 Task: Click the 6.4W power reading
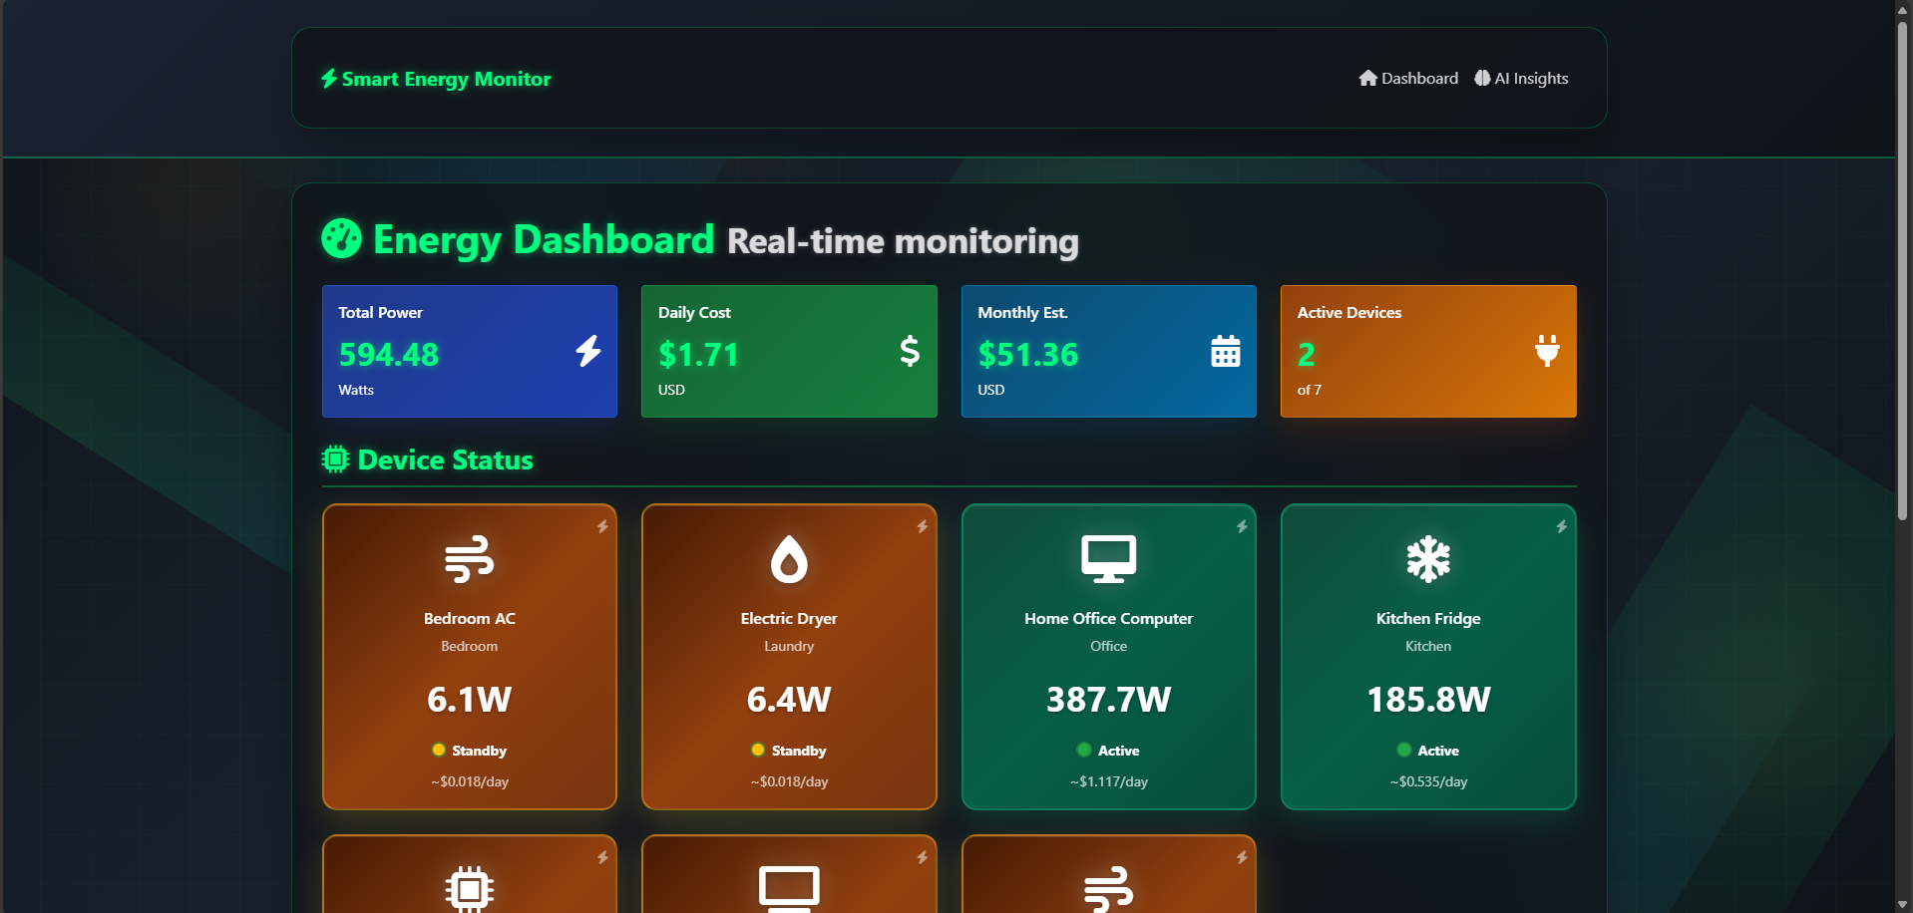click(789, 700)
